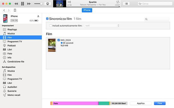The width and height of the screenshot is (174, 108).
Task: Open Musica under Impostazioni
Action: tap(21, 34)
